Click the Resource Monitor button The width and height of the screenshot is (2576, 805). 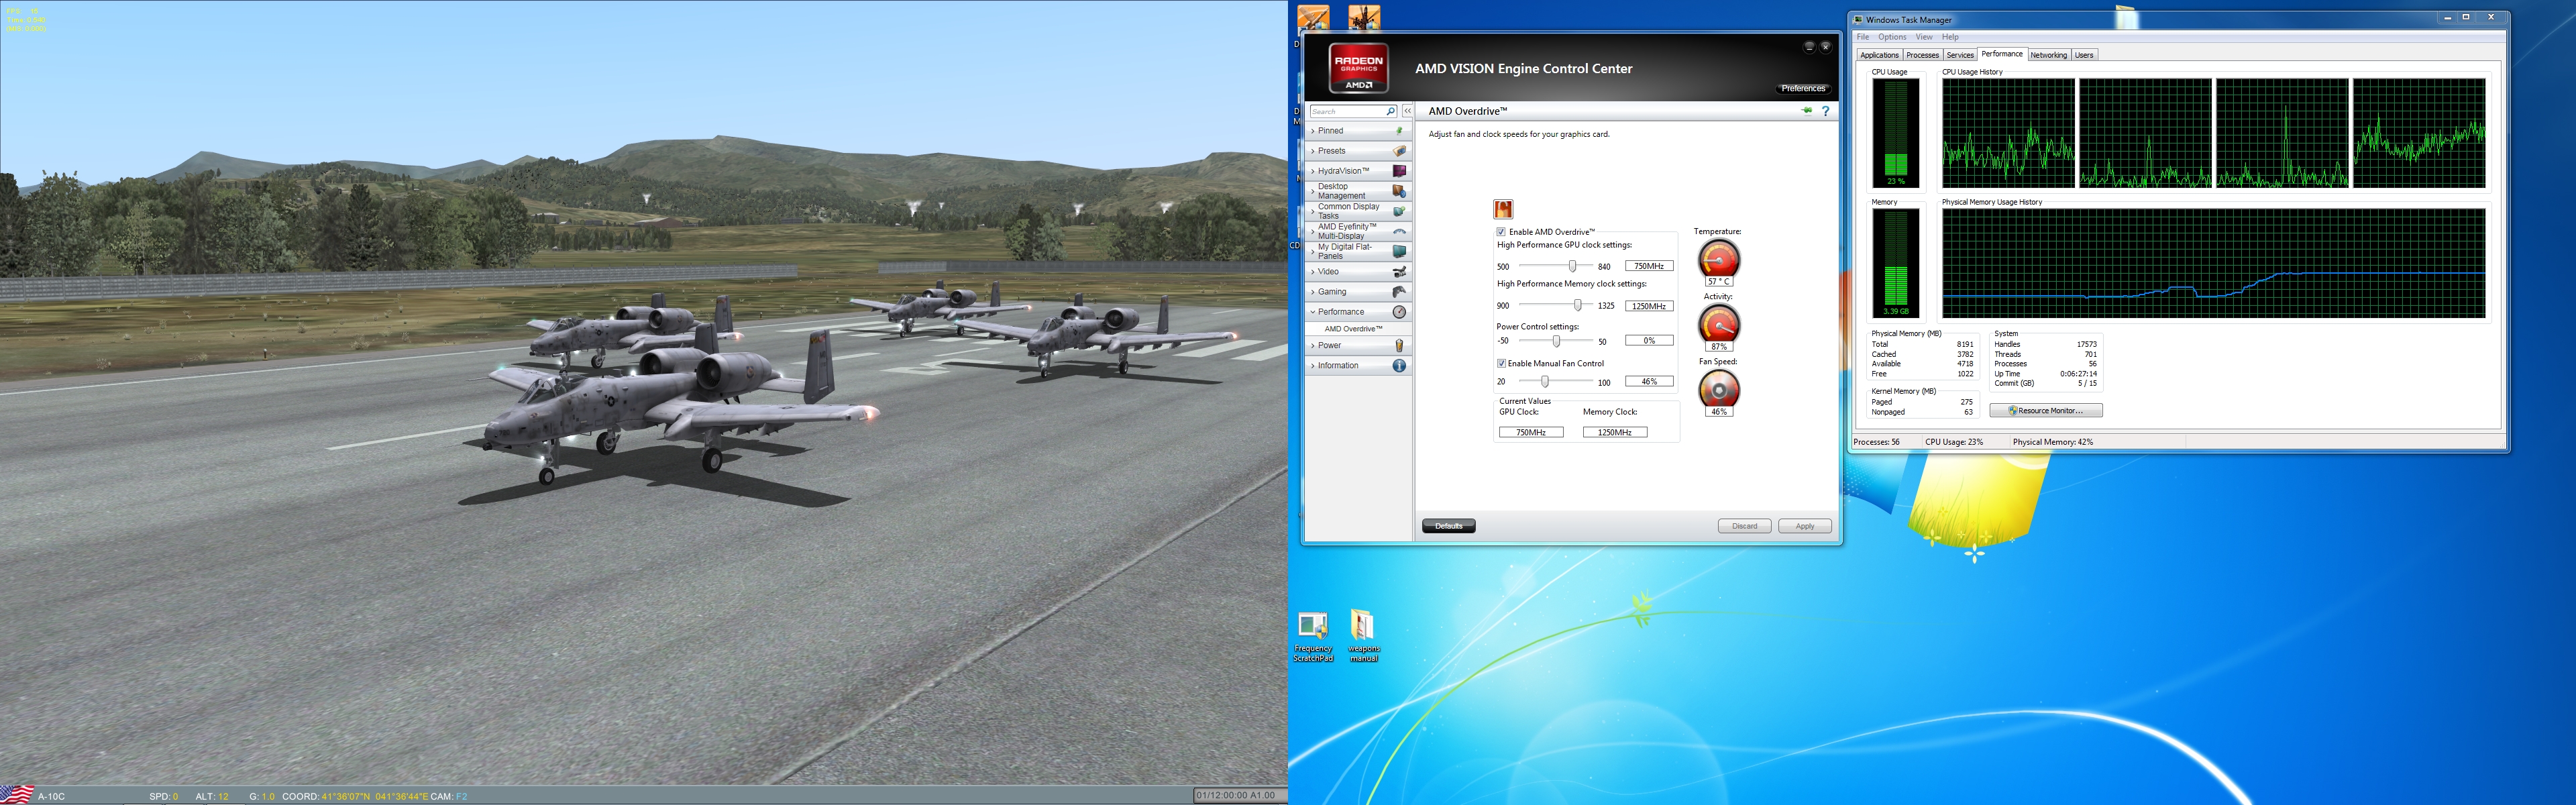click(x=2045, y=411)
